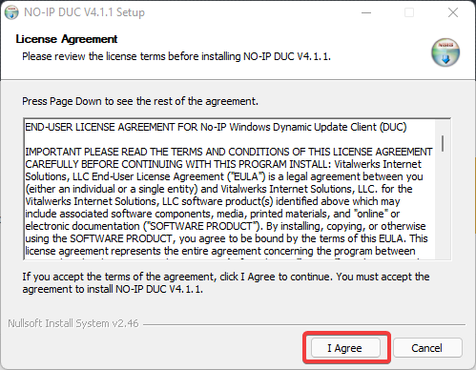Viewport: 476px width, 370px height.
Task: Click the line 'license agreement represents the entire agreement'
Action: 220,251
